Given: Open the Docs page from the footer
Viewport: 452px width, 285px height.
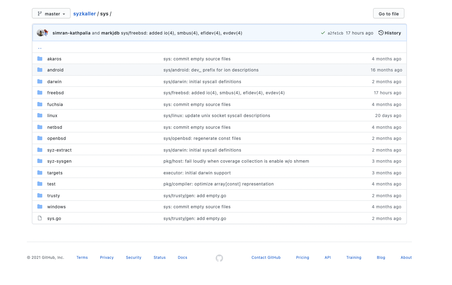Looking at the screenshot, I should pos(182,257).
